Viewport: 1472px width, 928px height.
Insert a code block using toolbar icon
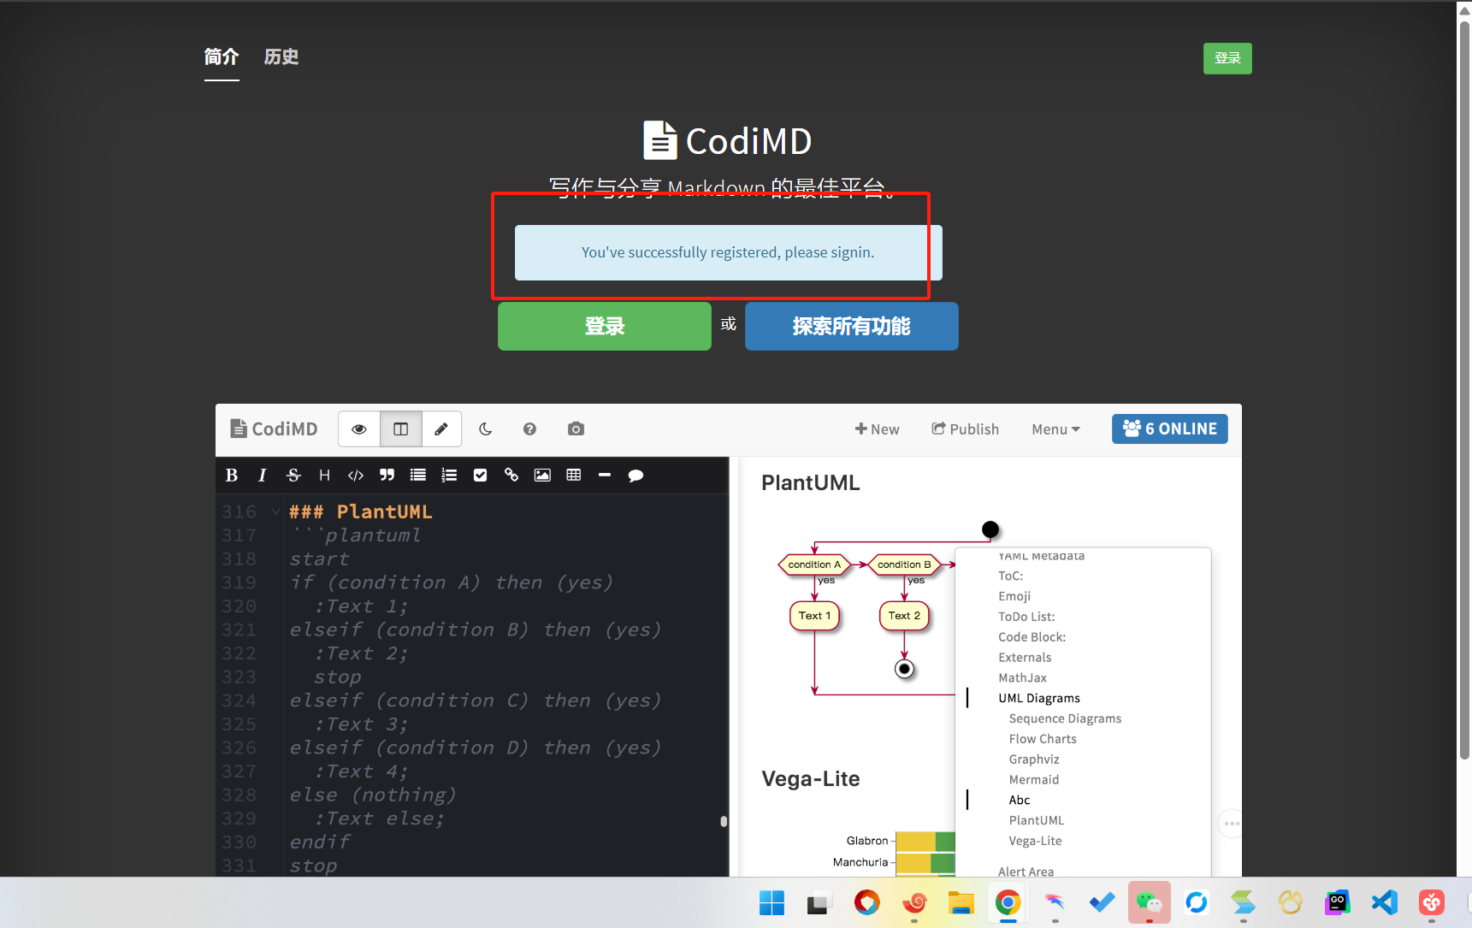356,476
